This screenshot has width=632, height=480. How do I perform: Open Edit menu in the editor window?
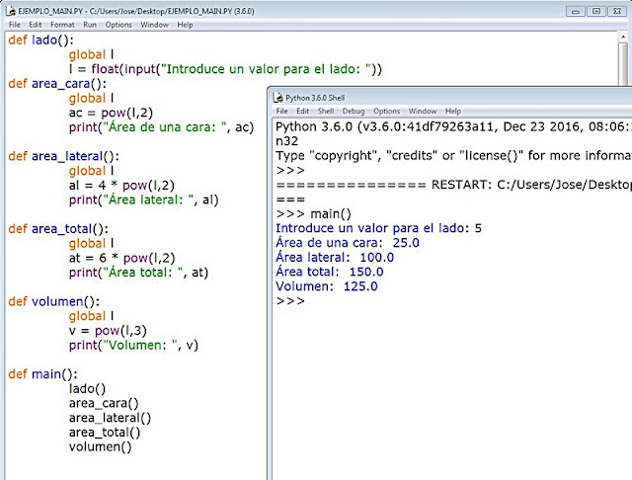[x=36, y=25]
